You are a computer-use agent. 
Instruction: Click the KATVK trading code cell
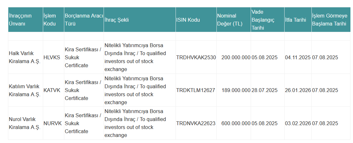coord(53,90)
